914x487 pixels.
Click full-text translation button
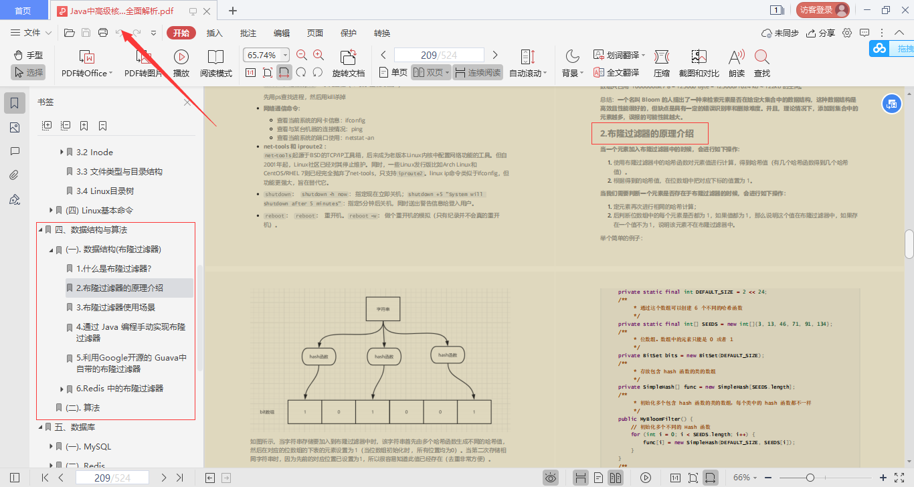(x=616, y=72)
